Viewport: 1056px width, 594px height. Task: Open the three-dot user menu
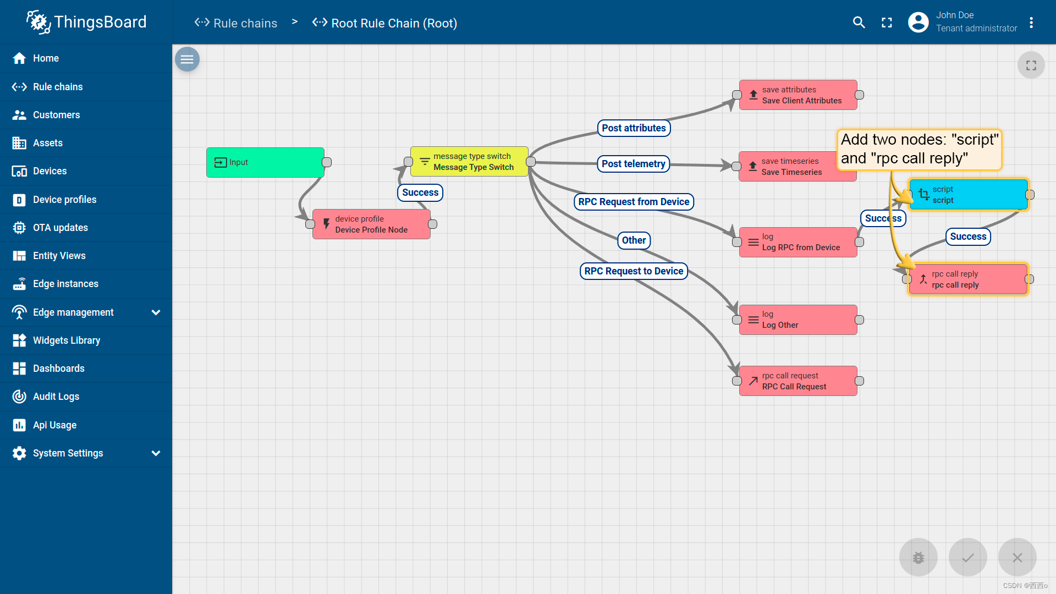pos(1031,23)
